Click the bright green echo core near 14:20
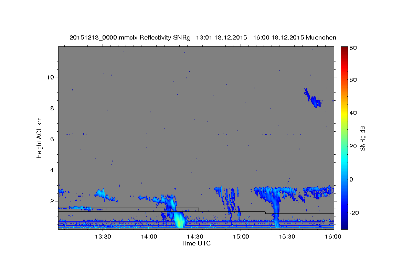 [179, 220]
